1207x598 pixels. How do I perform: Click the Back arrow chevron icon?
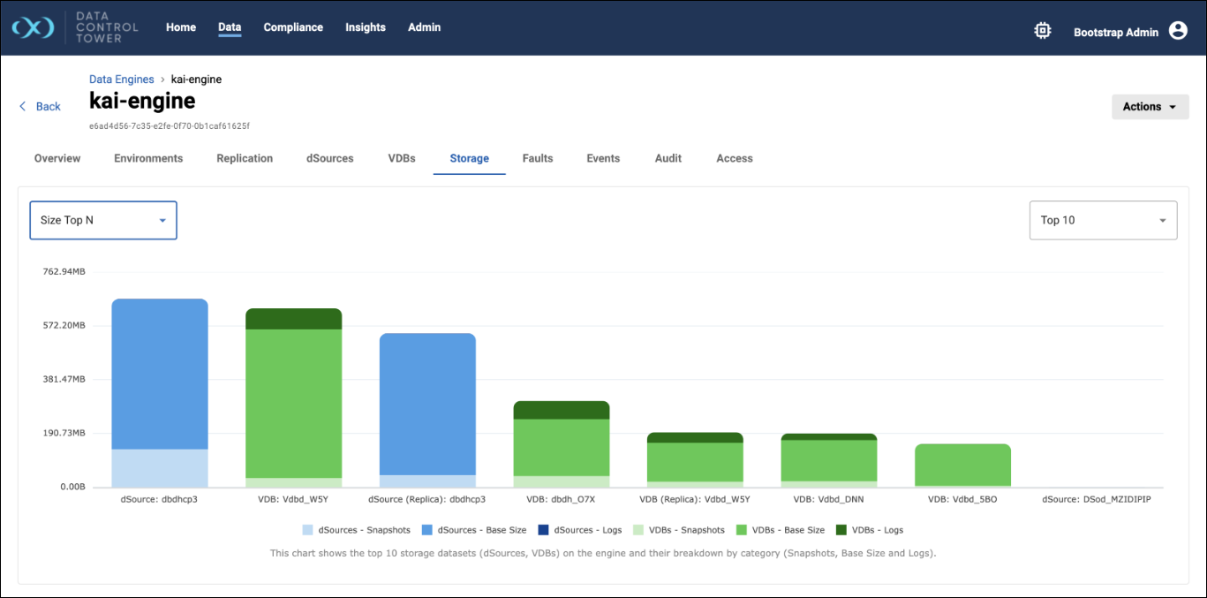tap(23, 106)
